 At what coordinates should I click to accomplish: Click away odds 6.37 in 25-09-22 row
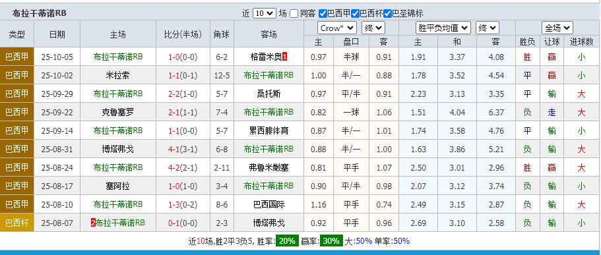(x=496, y=112)
